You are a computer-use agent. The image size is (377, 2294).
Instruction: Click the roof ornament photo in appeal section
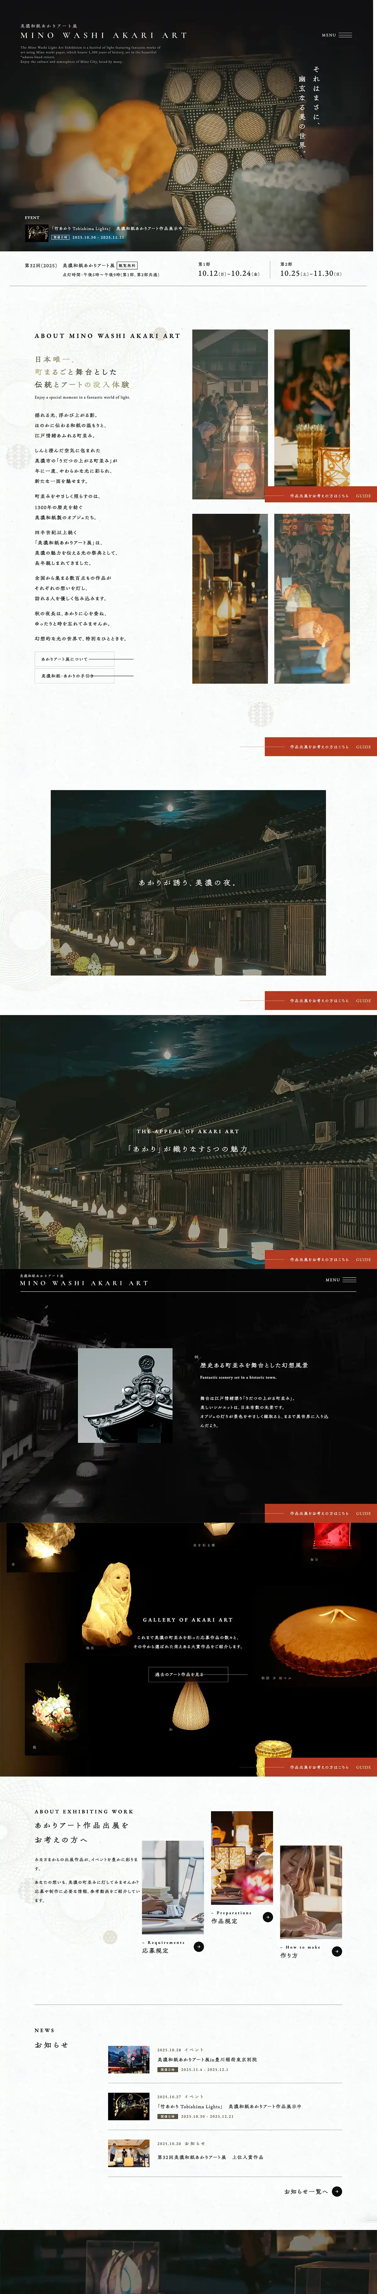125,1395
